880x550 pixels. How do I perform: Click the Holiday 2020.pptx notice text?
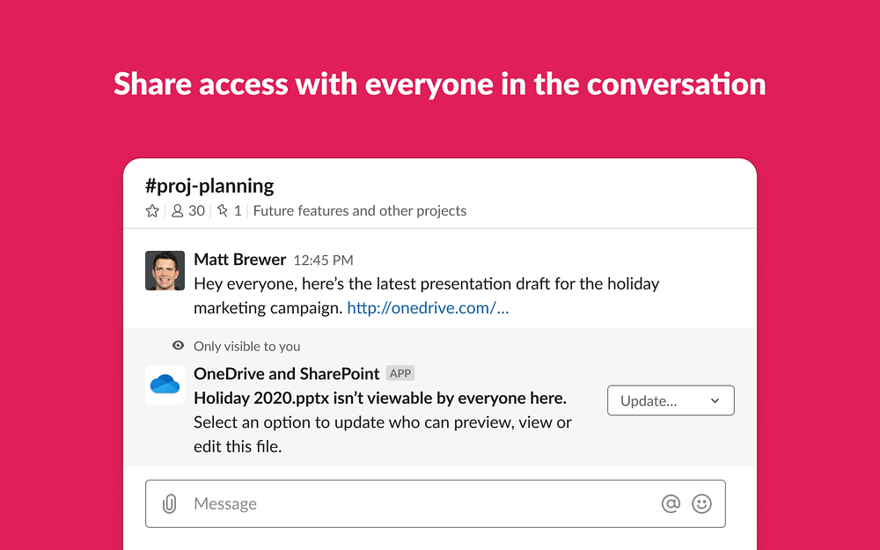coord(379,398)
